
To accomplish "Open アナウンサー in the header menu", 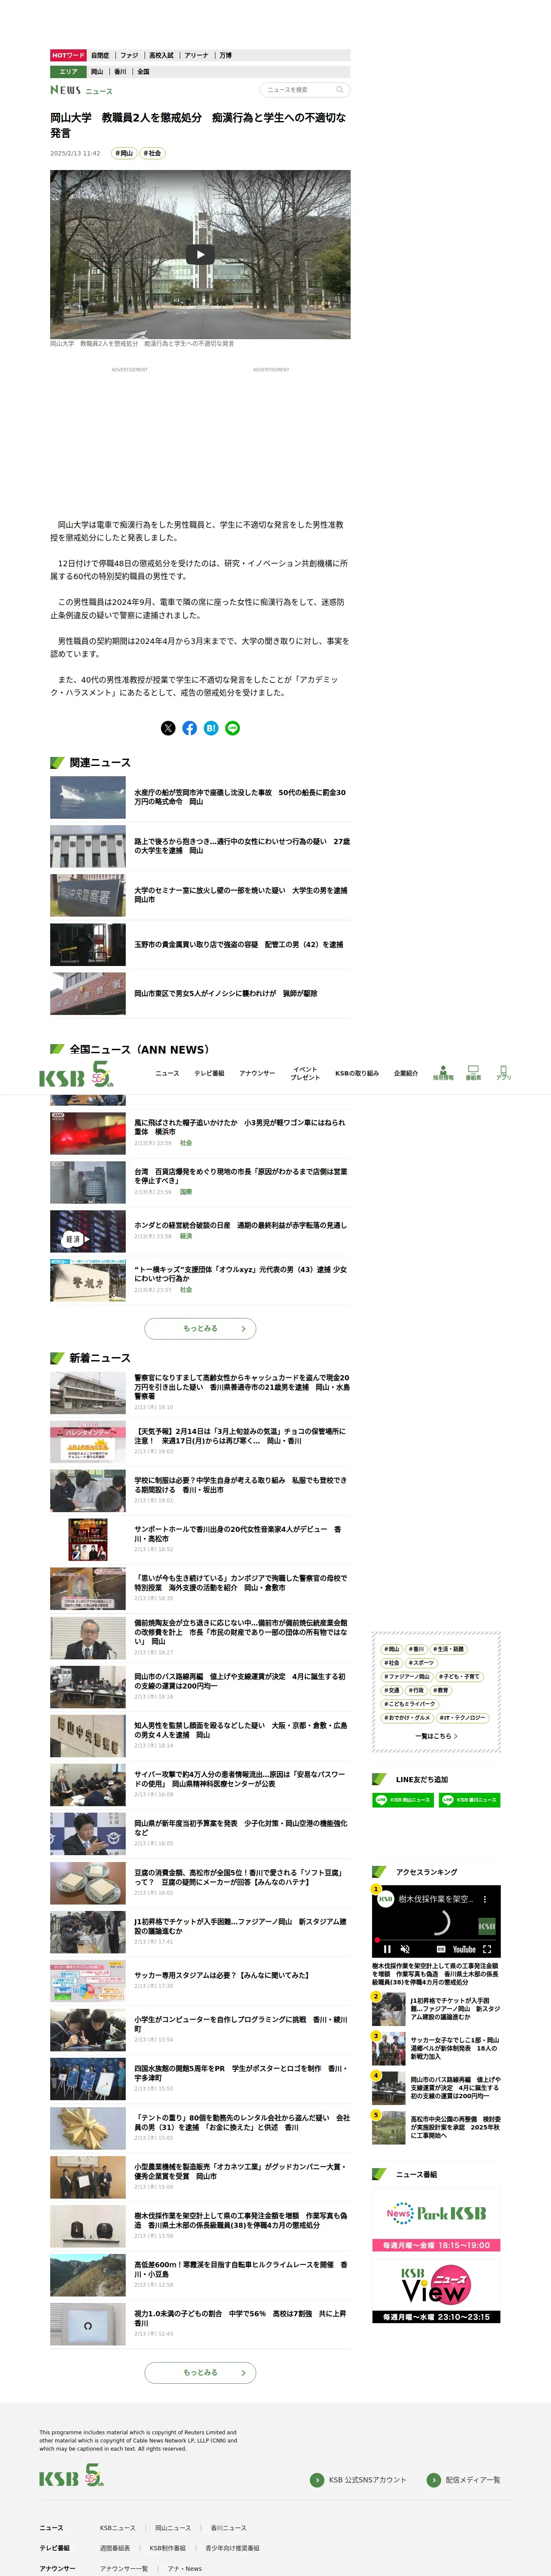I will coord(257,1073).
